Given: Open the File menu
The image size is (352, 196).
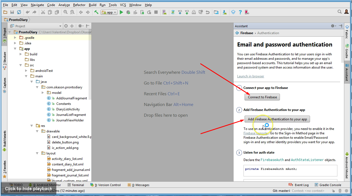Looking at the screenshot, I should click(6, 5).
